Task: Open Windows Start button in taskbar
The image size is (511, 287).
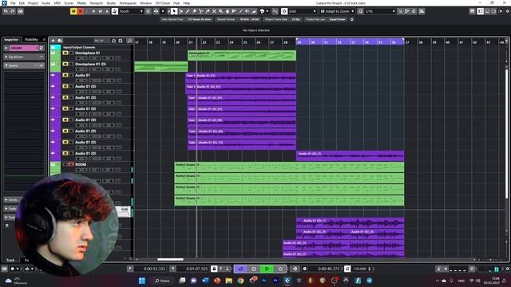Action: point(142,281)
